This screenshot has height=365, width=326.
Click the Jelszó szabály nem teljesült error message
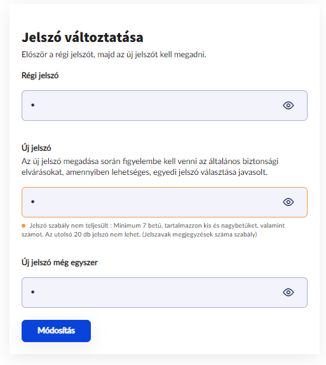[x=153, y=230]
